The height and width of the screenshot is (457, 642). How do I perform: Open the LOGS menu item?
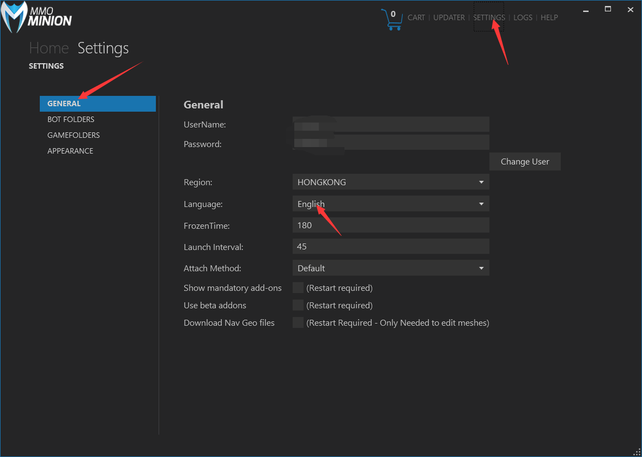tap(523, 17)
